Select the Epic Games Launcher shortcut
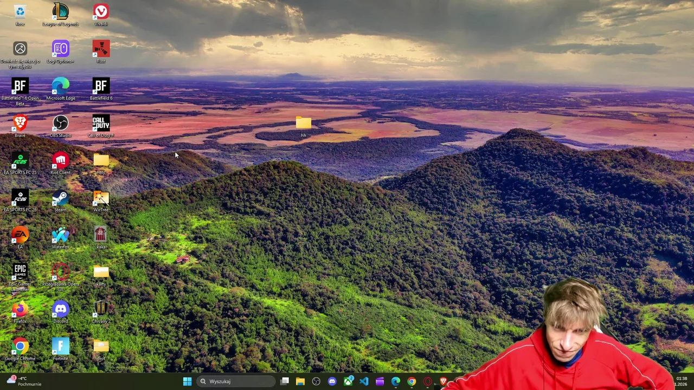The image size is (694, 390). click(20, 278)
